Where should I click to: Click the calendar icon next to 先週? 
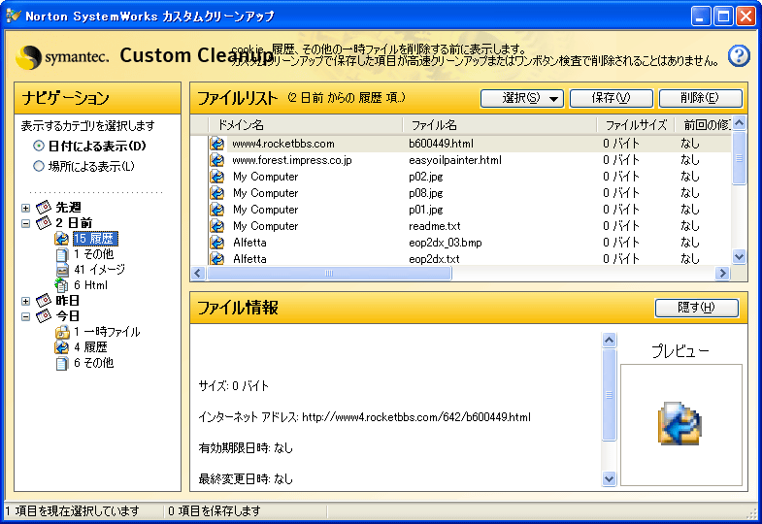tap(44, 208)
